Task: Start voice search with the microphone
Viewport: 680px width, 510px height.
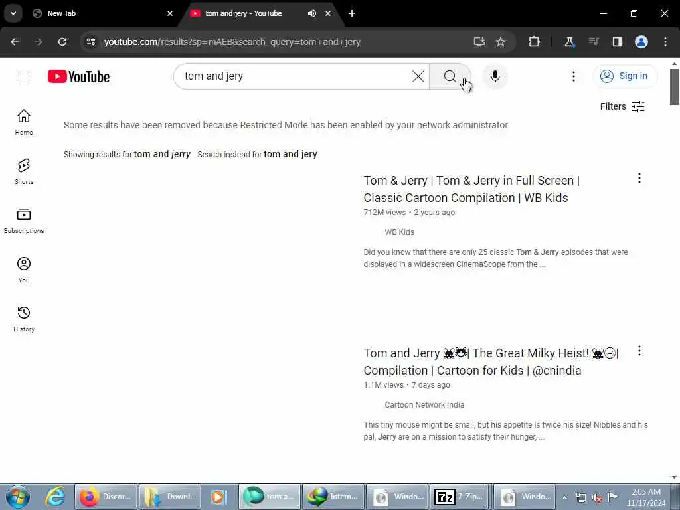Action: (495, 76)
